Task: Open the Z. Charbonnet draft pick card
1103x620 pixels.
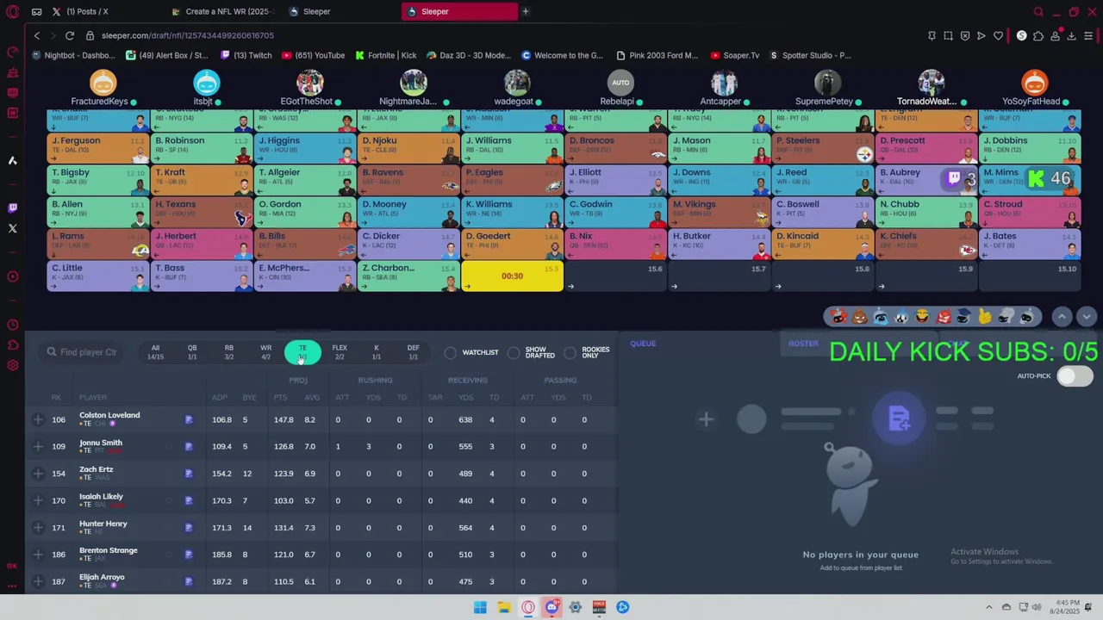Action: [408, 276]
